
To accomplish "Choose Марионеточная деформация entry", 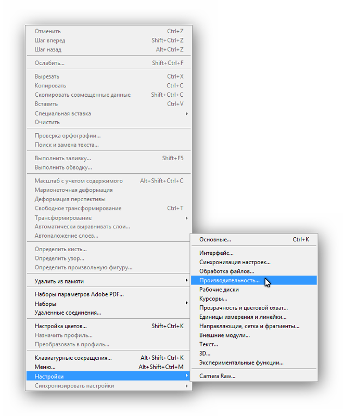I will (x=108, y=190).
